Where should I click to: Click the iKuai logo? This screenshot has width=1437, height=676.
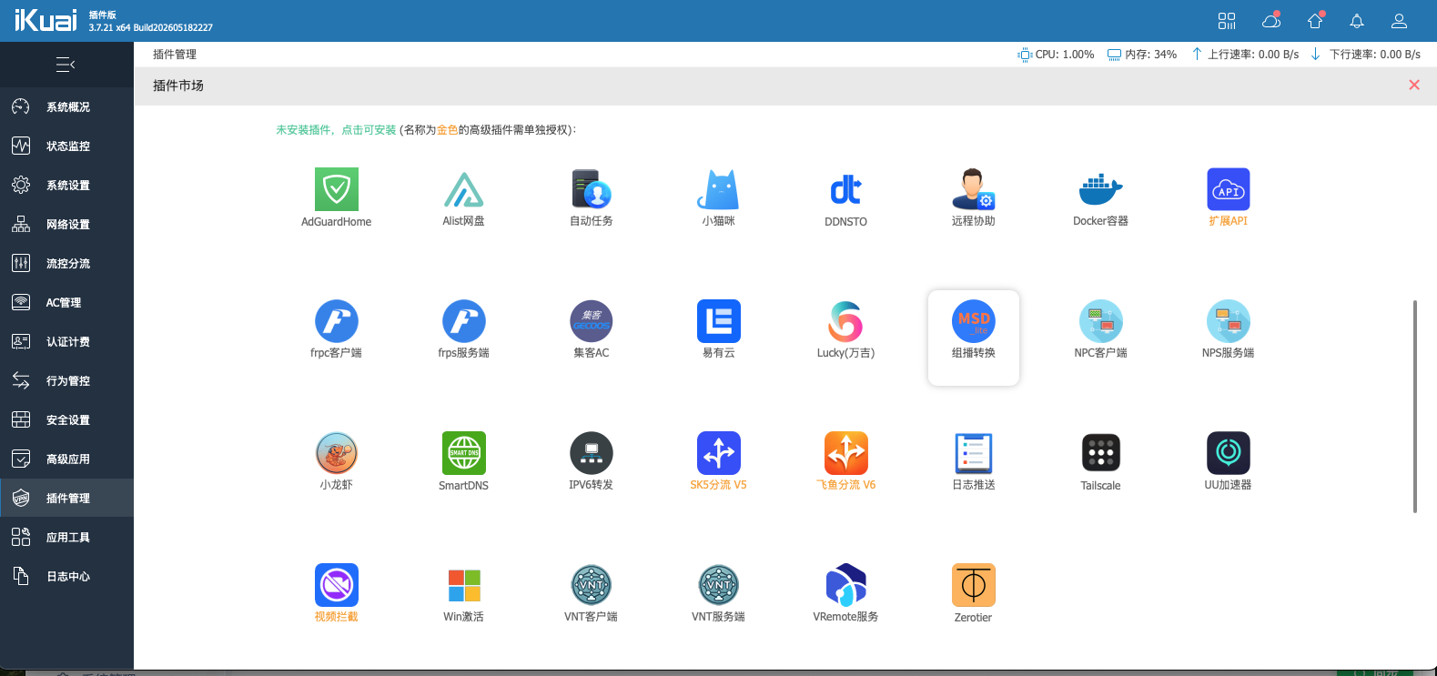(46, 20)
